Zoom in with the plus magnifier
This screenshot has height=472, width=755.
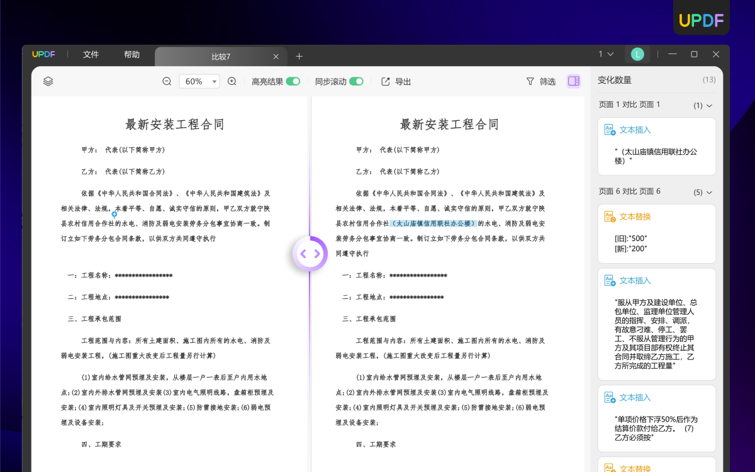tap(232, 81)
